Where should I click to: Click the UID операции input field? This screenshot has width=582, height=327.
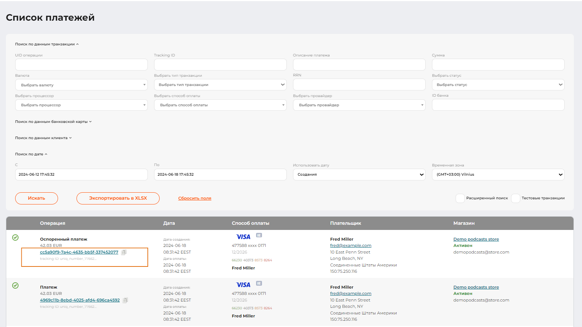click(x=81, y=65)
